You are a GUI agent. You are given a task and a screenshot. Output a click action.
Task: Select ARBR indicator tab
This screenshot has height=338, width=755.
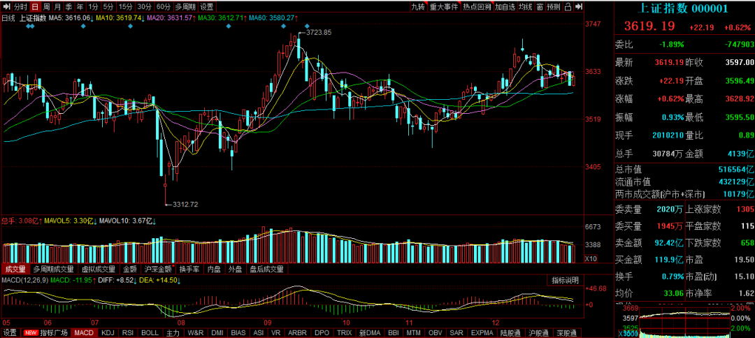tap(298, 332)
